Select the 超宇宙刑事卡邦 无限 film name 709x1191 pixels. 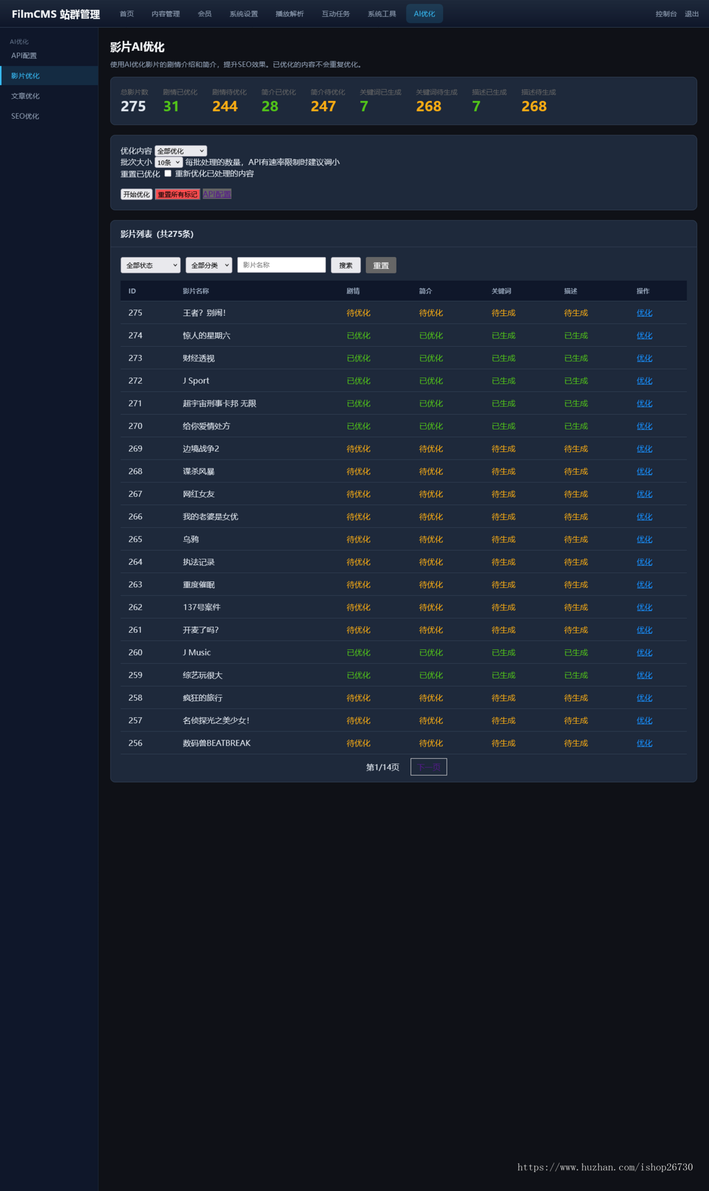click(x=220, y=403)
